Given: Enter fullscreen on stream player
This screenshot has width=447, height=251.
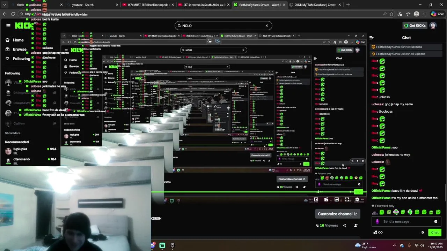Looking at the screenshot, I should [x=347, y=200].
